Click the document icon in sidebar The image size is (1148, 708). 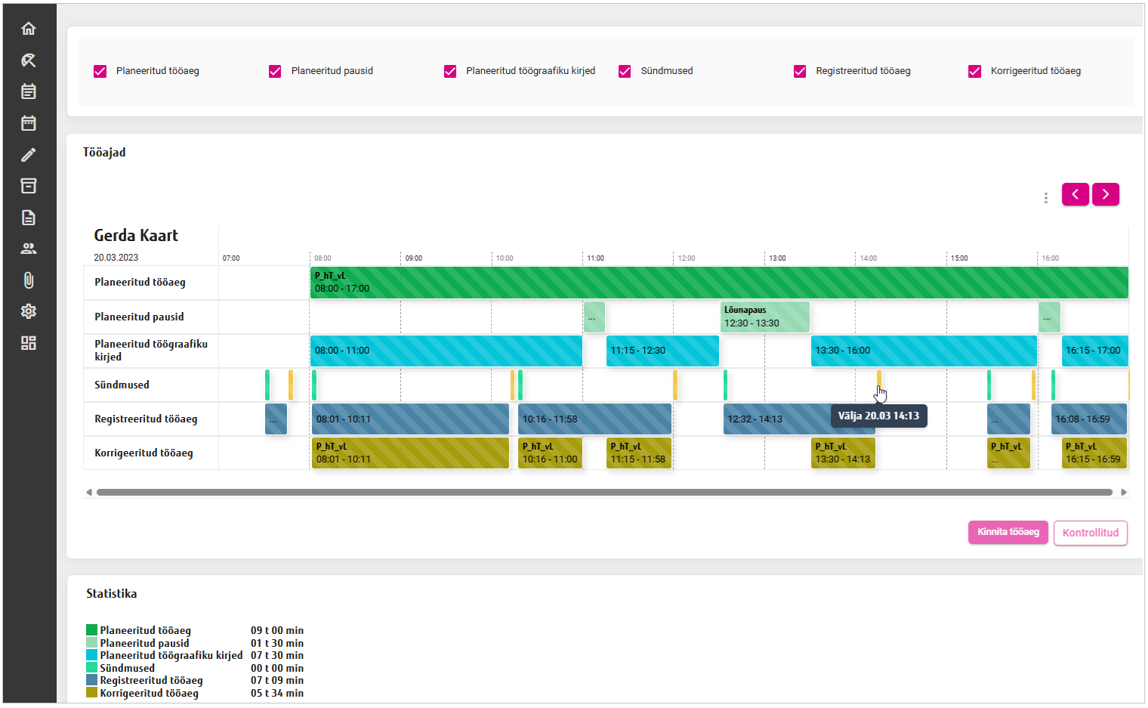(29, 218)
